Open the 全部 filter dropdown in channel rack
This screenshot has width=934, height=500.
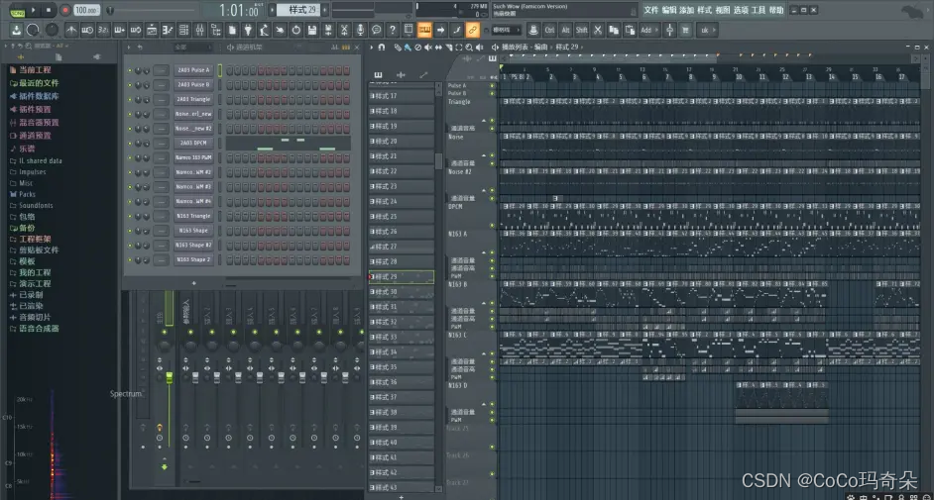click(x=191, y=47)
